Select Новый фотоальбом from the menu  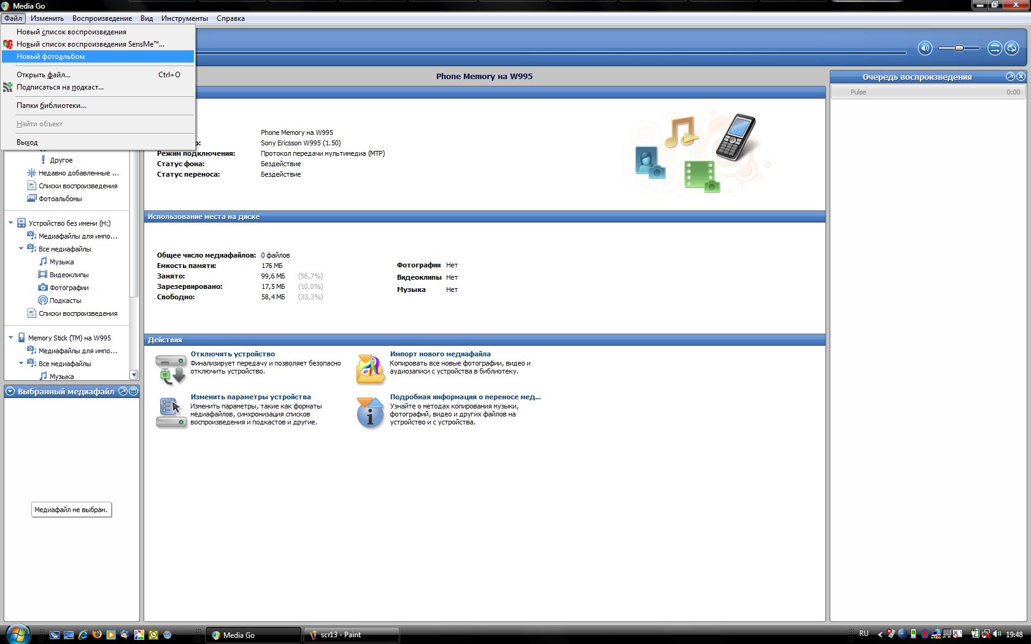(98, 56)
